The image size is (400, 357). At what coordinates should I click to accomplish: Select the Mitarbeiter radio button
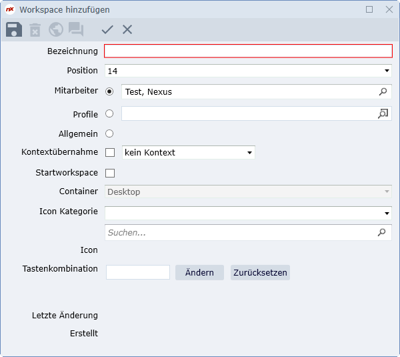(x=110, y=92)
